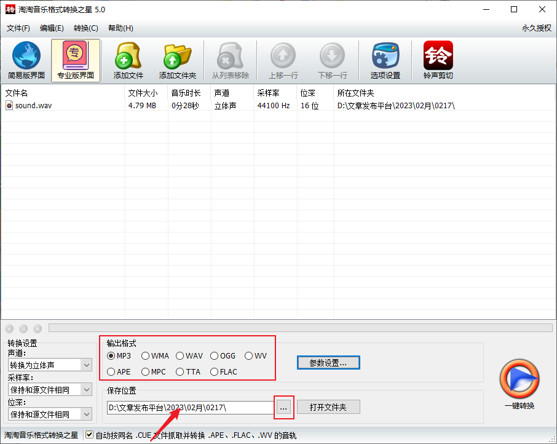Click the 44100 Hz sample rate cell
Image resolution: width=557 pixels, height=444 pixels.
tap(274, 106)
